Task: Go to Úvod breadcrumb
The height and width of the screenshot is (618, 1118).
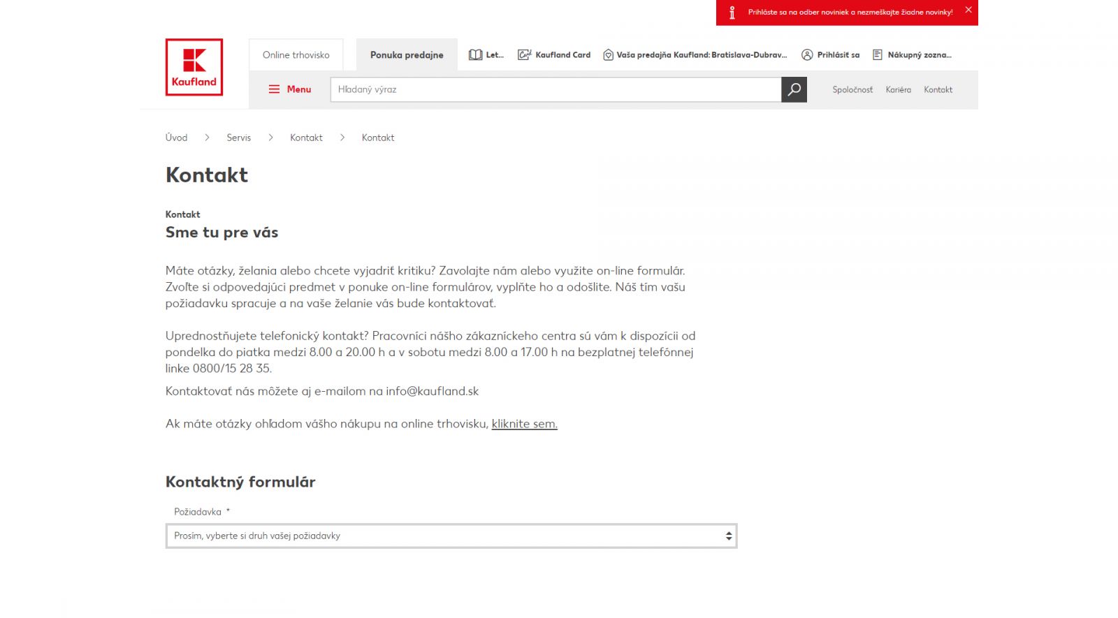Action: pyautogui.click(x=176, y=138)
